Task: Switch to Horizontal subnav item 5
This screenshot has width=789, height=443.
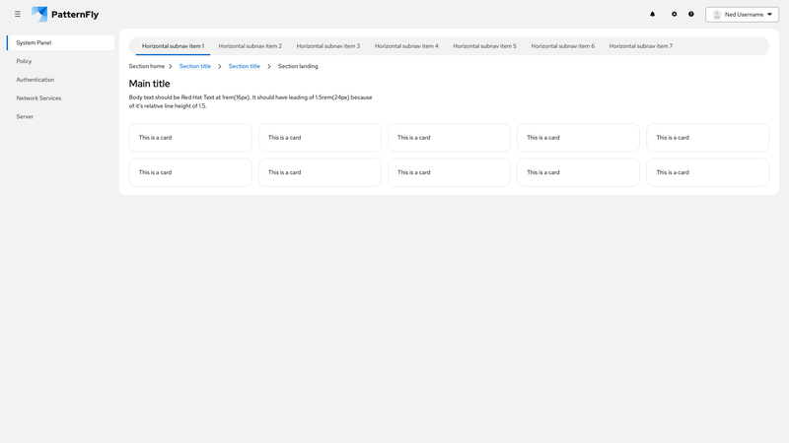Action: pos(484,46)
